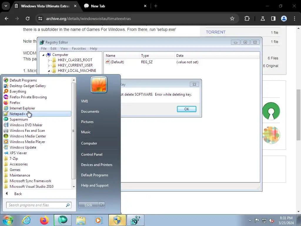Open Registry Editor Edit menu
The height and width of the screenshot is (226, 301).
(53, 49)
